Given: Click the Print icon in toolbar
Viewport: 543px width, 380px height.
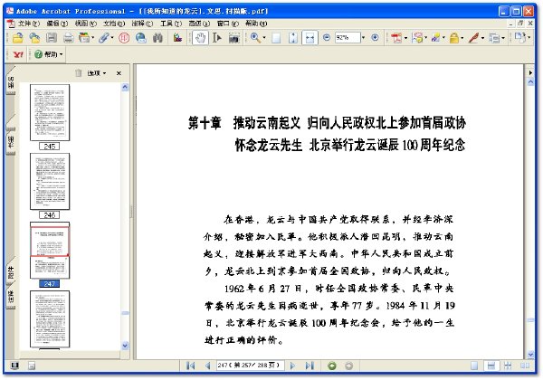Looking at the screenshot, I should pyautogui.click(x=68, y=38).
